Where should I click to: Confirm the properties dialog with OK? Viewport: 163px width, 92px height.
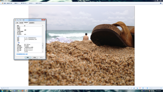tap(28, 57)
